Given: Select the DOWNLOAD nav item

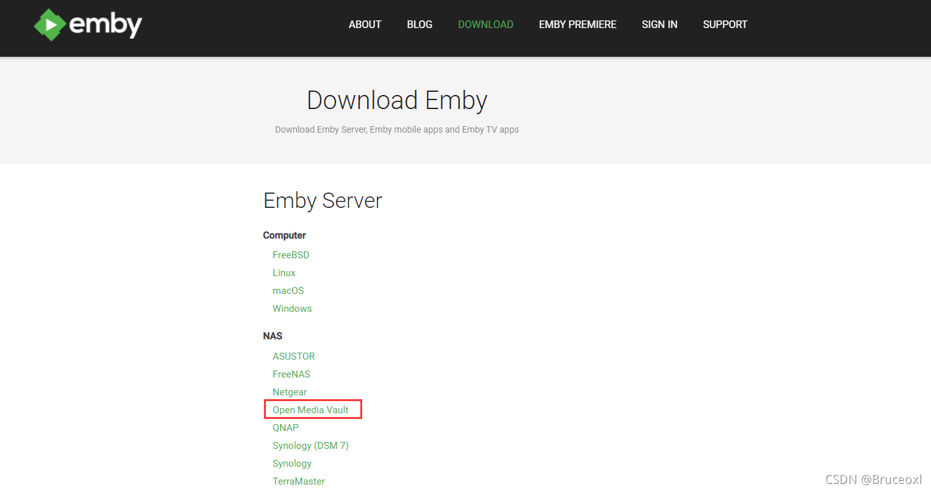Looking at the screenshot, I should coord(485,25).
